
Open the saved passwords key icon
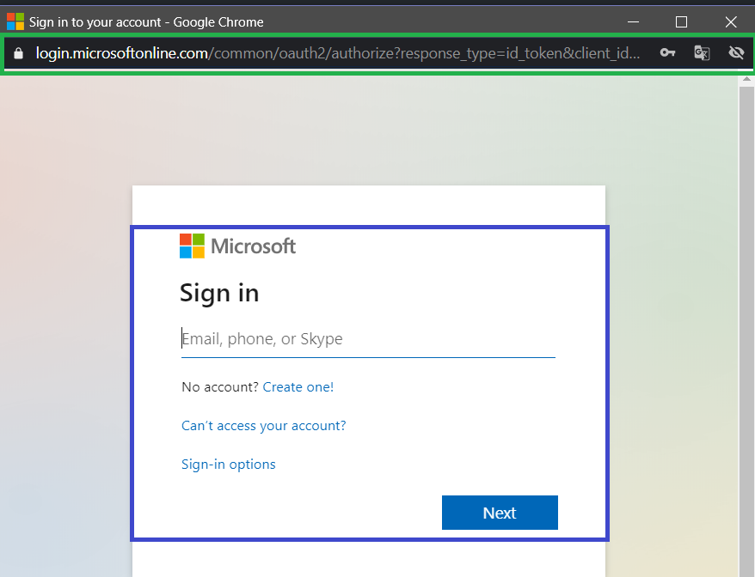point(667,52)
